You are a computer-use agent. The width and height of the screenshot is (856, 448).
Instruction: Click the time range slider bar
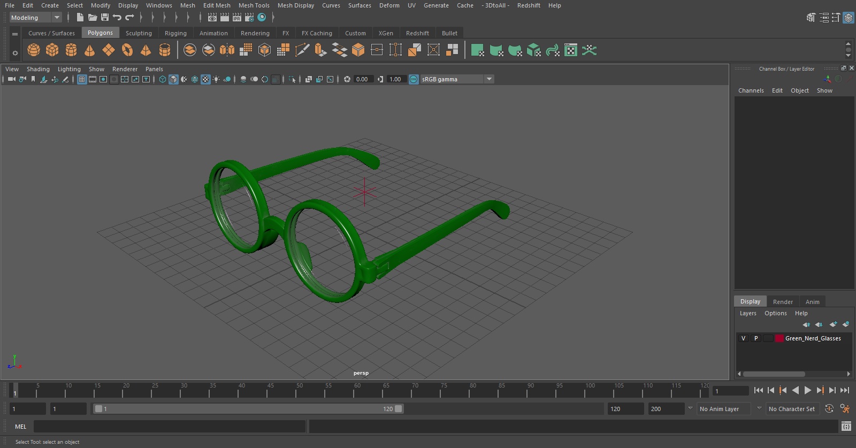(x=248, y=409)
